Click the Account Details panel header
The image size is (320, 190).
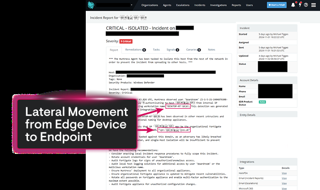[267, 80]
